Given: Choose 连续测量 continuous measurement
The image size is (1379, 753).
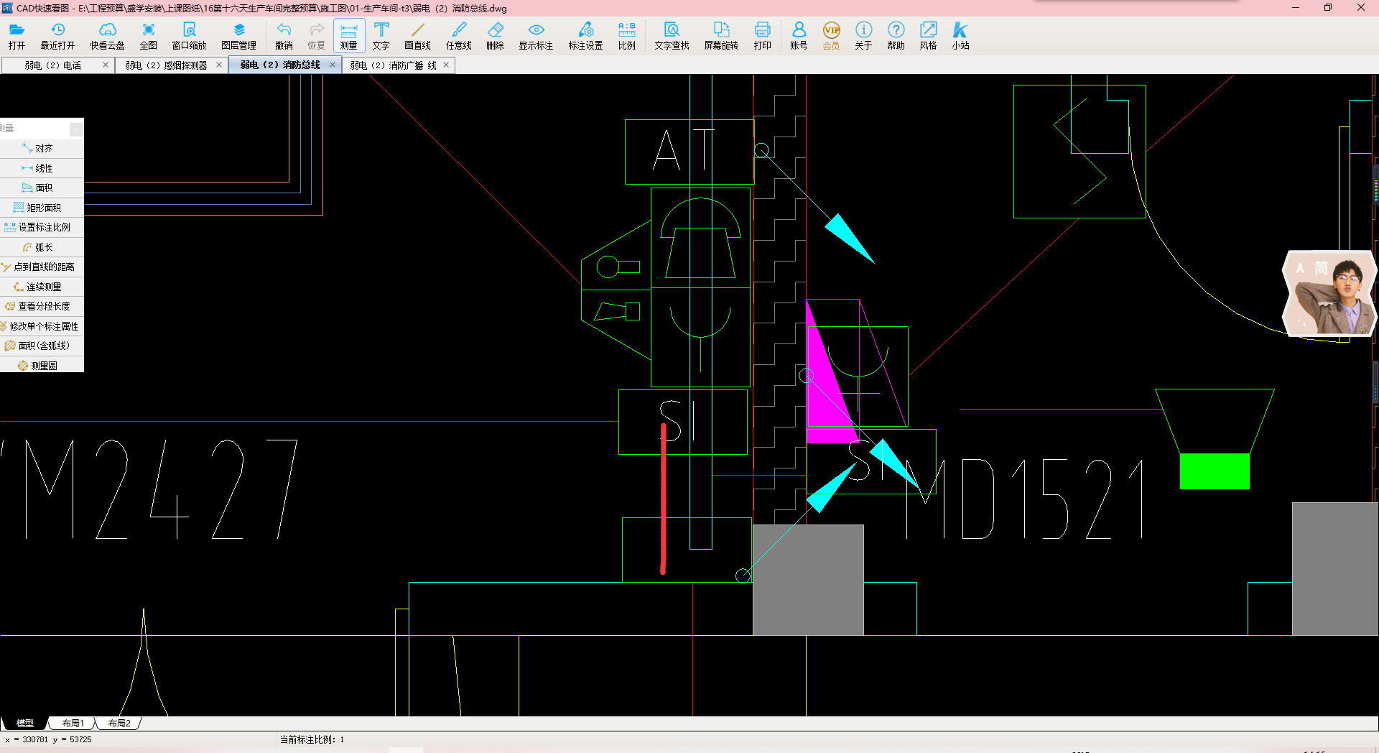Looking at the screenshot, I should 42,287.
